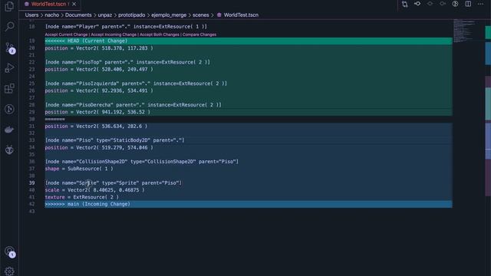This screenshot has width=491, height=276.
Task: Click the dimmed previous-revision diamond icon
Action: click(430, 4)
